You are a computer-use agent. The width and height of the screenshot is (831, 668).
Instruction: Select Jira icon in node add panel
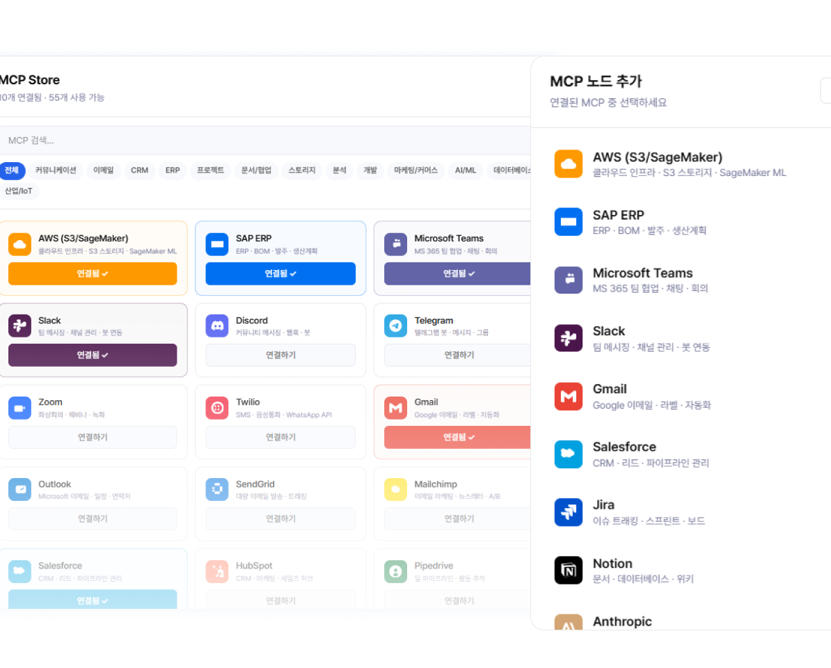568,512
